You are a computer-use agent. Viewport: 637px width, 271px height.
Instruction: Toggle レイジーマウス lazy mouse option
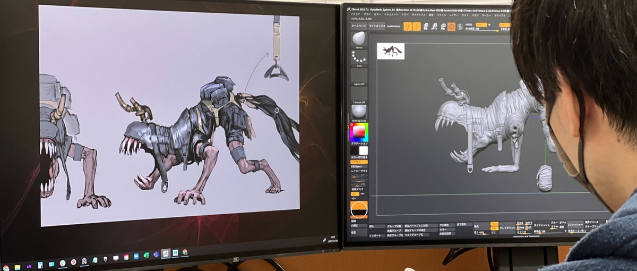point(359,171)
